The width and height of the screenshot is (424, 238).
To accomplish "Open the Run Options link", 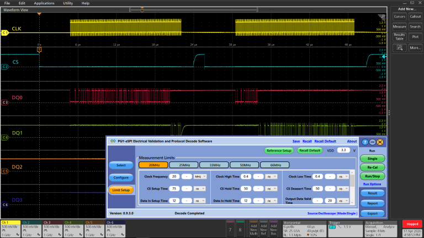I will tap(372, 184).
